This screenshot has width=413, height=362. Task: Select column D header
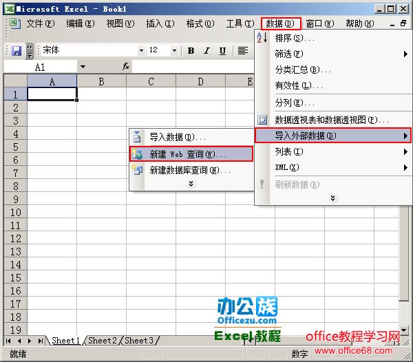[200, 81]
